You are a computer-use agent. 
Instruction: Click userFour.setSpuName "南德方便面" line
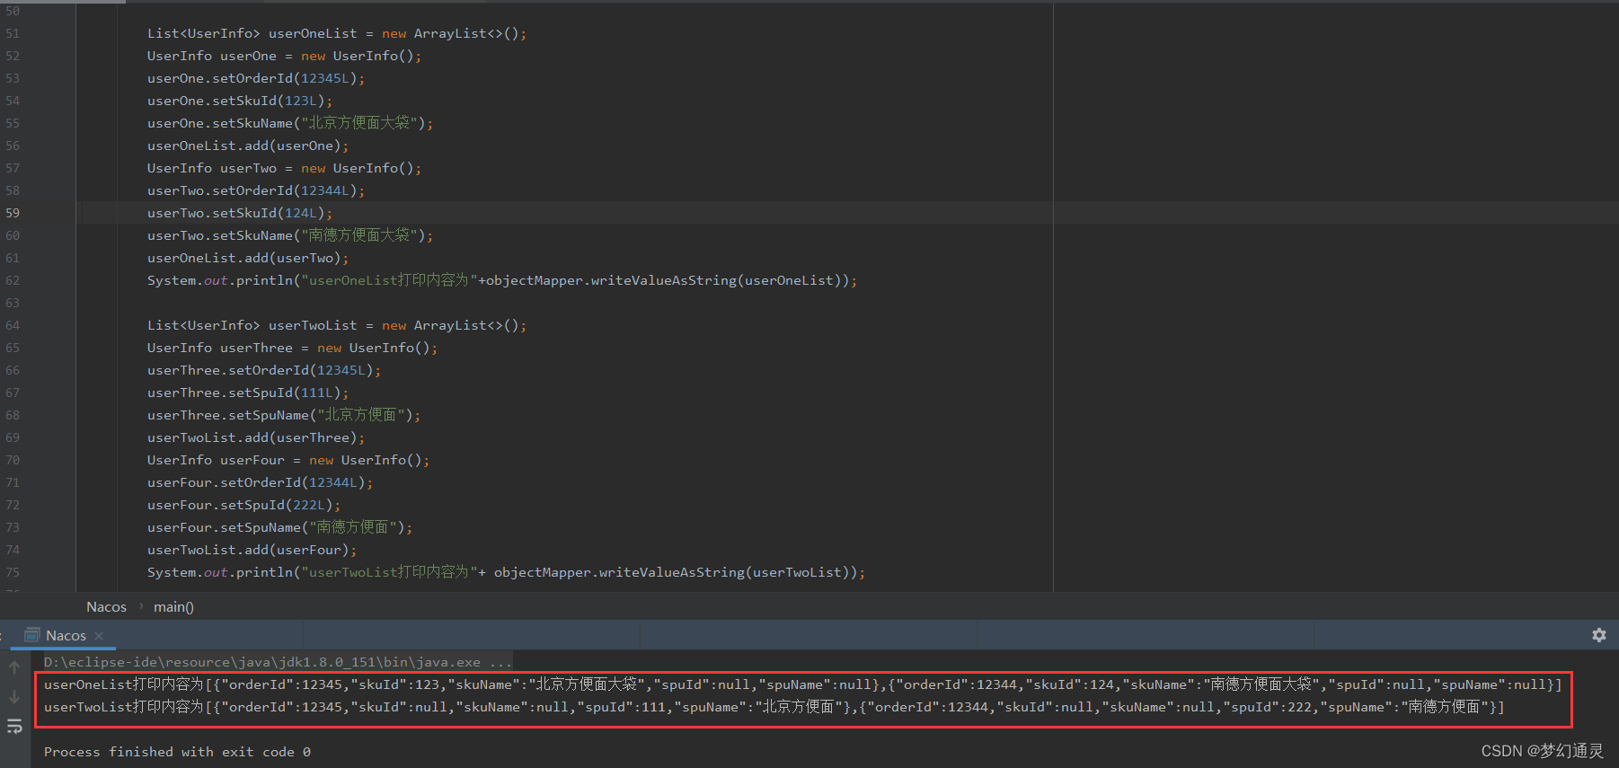pos(280,527)
